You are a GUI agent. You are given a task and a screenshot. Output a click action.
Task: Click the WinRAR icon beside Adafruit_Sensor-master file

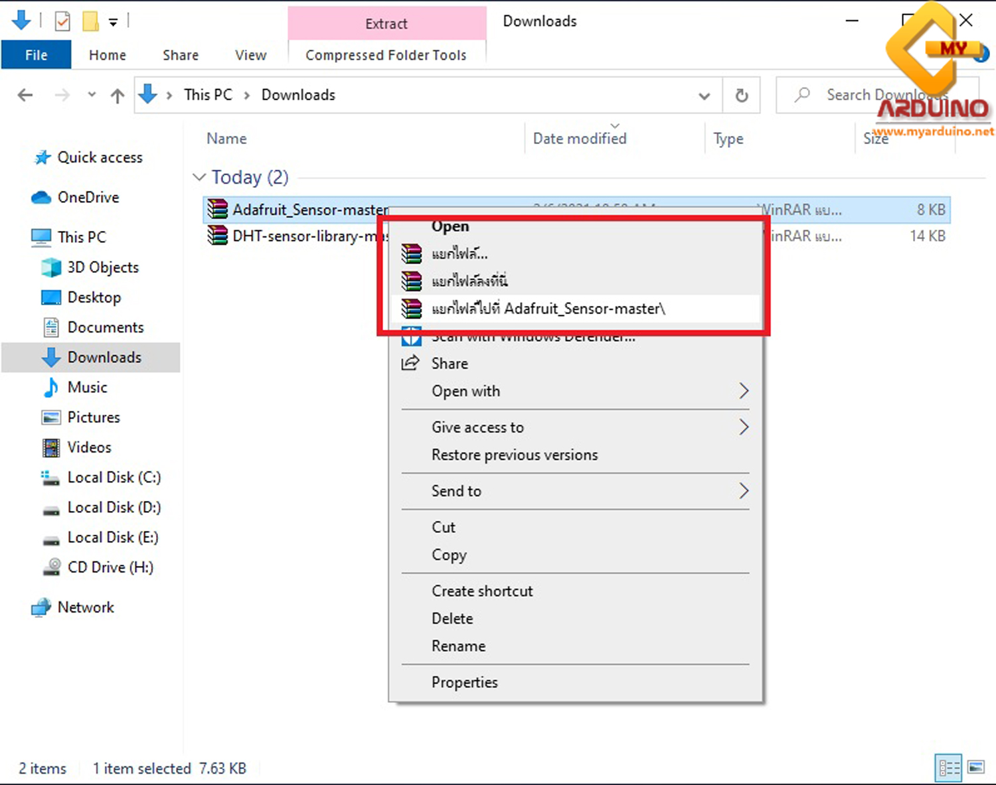coord(217,210)
